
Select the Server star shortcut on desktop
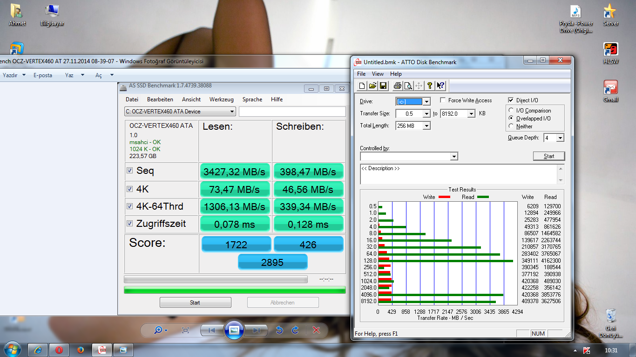click(x=610, y=14)
